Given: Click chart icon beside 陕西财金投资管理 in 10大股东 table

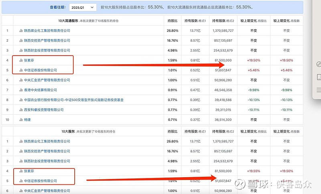Looking at the screenshot, I should pyautogui.click(x=21, y=161).
